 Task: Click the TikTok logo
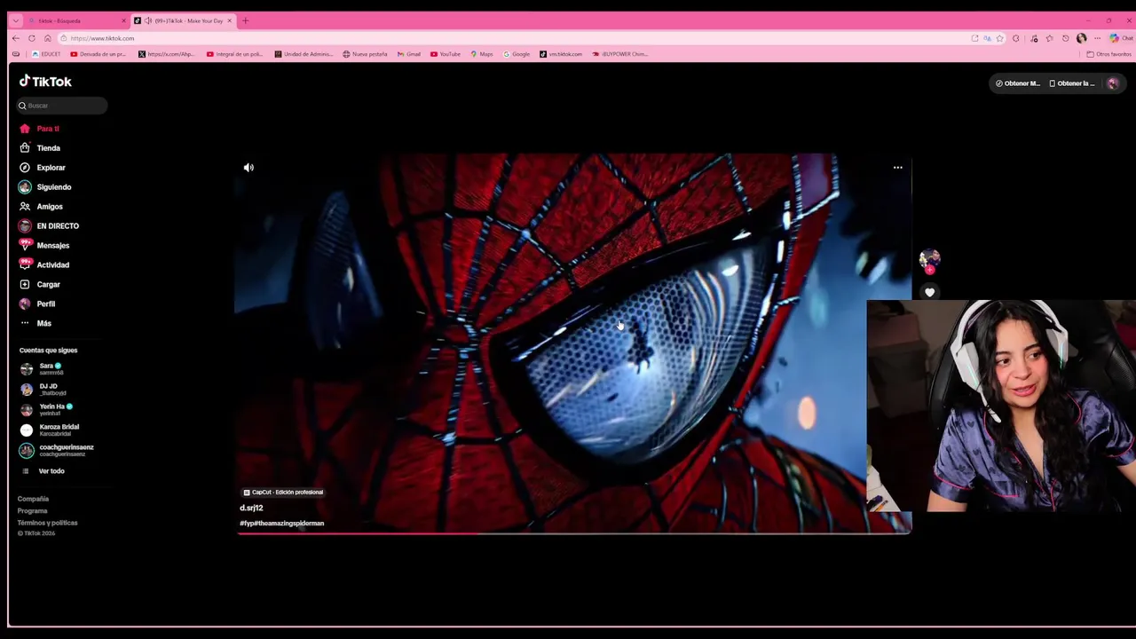click(x=45, y=82)
